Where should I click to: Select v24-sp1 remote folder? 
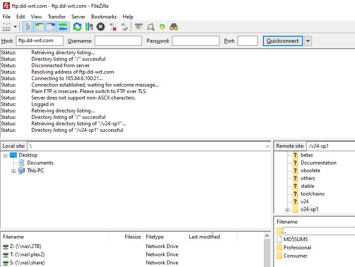tap(309, 209)
